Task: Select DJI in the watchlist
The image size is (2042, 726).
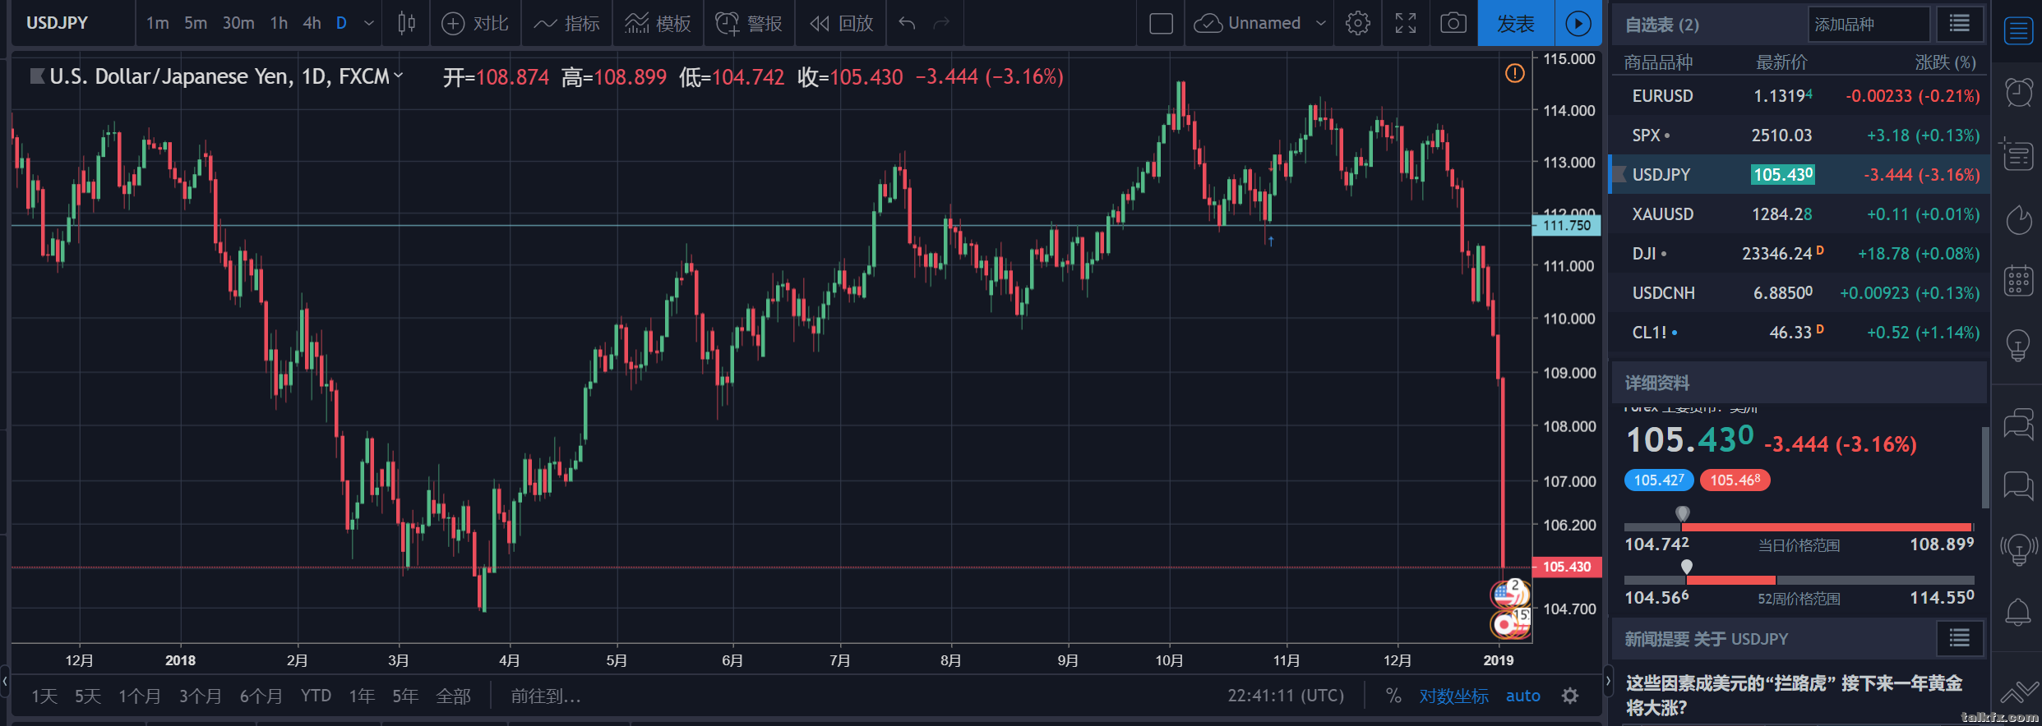Action: tap(1799, 254)
